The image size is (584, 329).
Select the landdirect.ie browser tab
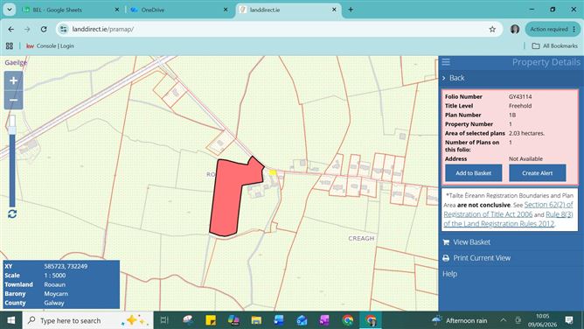(288, 10)
